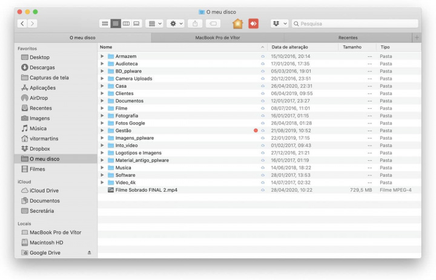This screenshot has height=280, width=436.
Task: Go back with the left arrow button
Action: [22, 24]
